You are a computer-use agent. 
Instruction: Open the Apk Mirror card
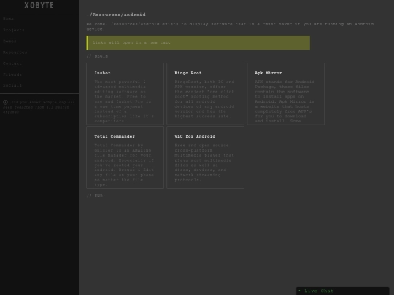point(286,94)
